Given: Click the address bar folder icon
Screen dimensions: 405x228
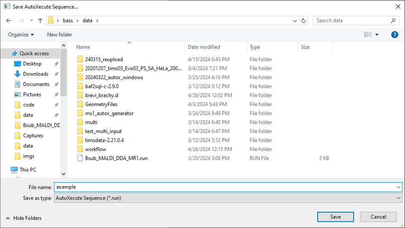Looking at the screenshot, I should [51, 21].
